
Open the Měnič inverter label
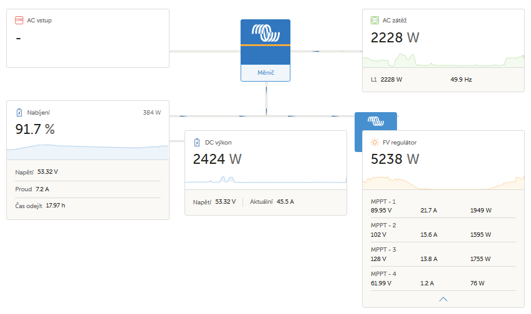(x=265, y=73)
